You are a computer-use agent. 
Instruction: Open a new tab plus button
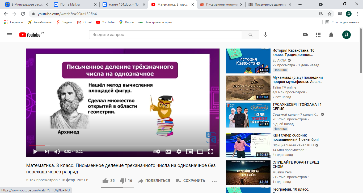click(300, 5)
